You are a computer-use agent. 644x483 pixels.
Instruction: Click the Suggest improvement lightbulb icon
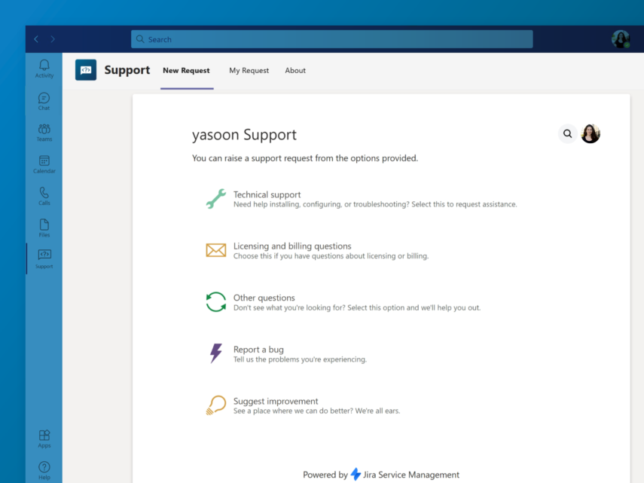point(216,405)
